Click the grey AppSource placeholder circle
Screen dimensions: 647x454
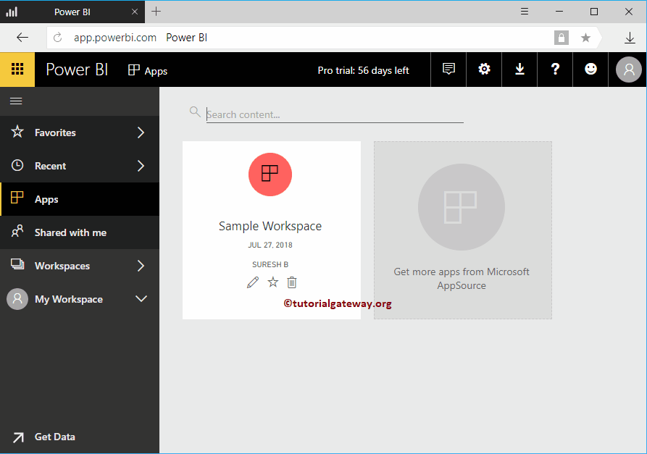click(462, 207)
